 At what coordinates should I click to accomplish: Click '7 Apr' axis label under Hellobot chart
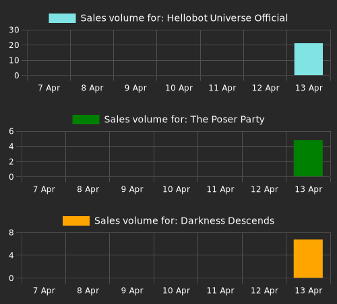(x=49, y=88)
